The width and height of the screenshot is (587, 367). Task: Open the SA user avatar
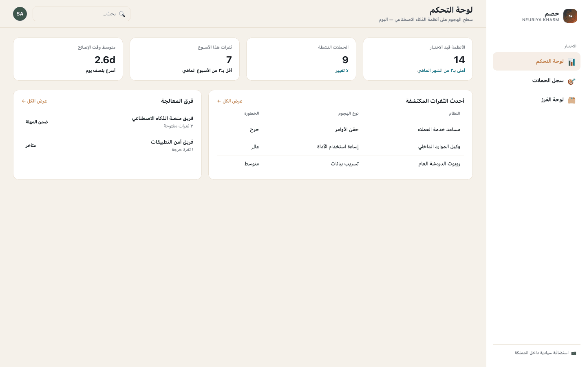(x=20, y=14)
